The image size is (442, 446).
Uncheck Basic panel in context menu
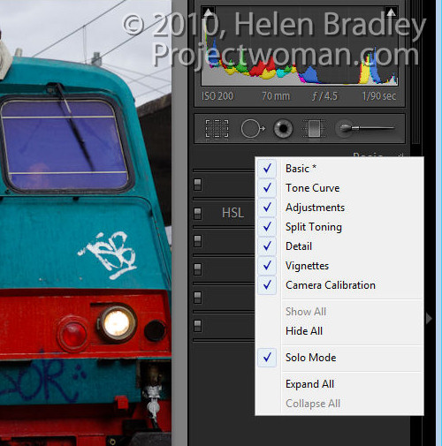[x=339, y=169]
